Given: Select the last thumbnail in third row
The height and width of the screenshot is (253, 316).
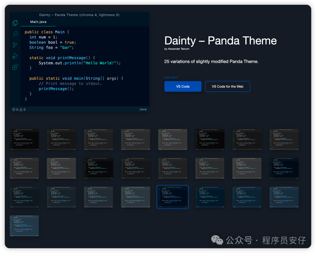Looking at the screenshot, I should [284, 197].
